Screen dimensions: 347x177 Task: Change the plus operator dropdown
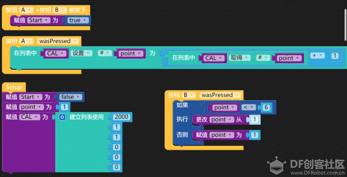pyautogui.click(x=317, y=56)
